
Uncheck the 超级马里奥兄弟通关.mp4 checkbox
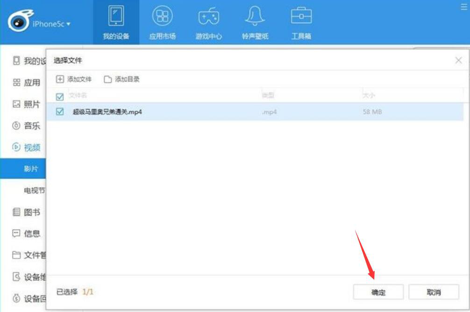coord(60,111)
